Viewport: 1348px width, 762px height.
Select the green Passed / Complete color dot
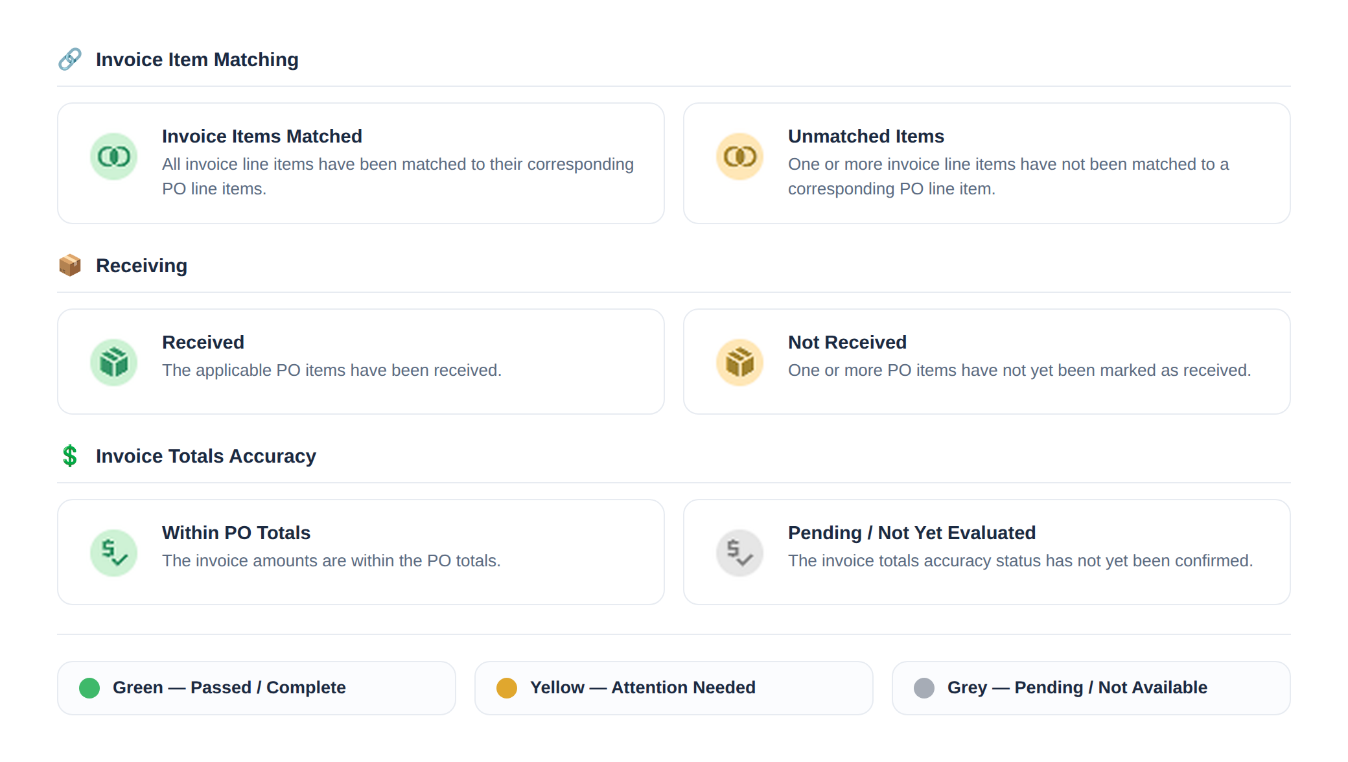coord(89,687)
